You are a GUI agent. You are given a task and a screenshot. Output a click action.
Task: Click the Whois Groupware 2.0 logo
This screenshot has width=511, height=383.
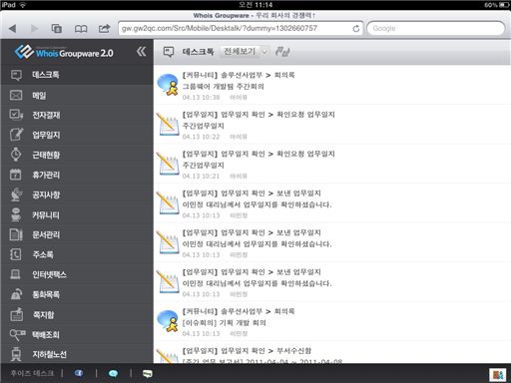tap(64, 52)
